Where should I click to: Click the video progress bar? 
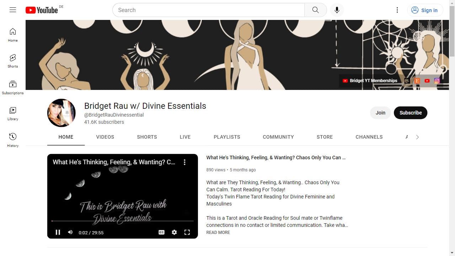pyautogui.click(x=123, y=221)
